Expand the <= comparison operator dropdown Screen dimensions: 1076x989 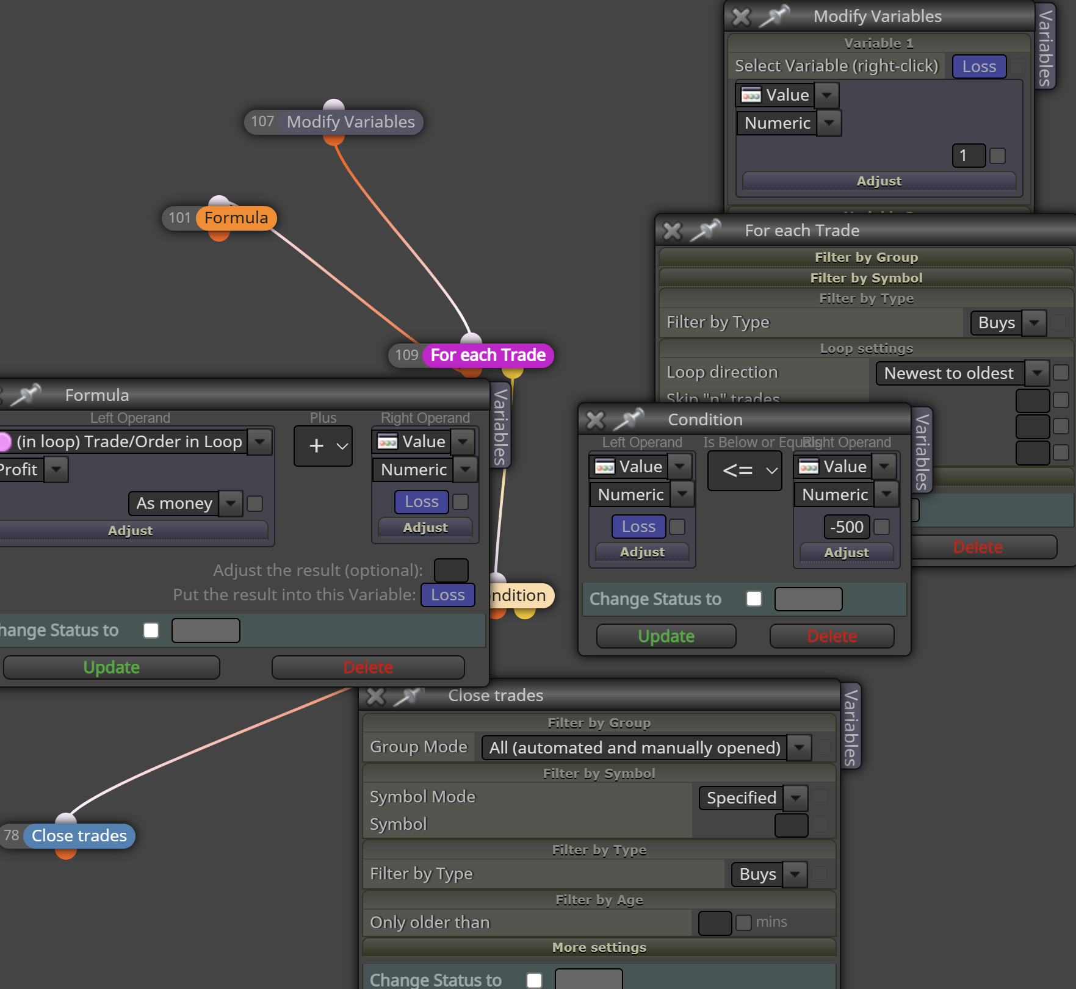[x=745, y=470]
